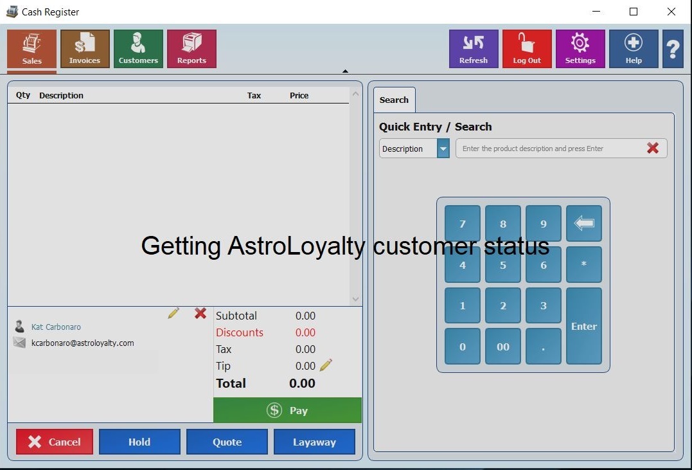Click the question mark icon
The image size is (692, 470).
[673, 49]
